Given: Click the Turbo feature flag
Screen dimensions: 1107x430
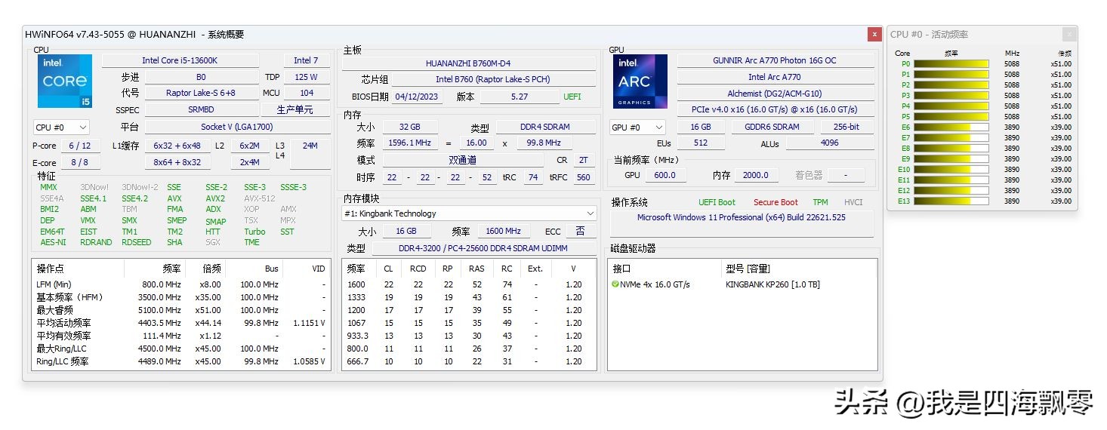Looking at the screenshot, I should pos(254,232).
